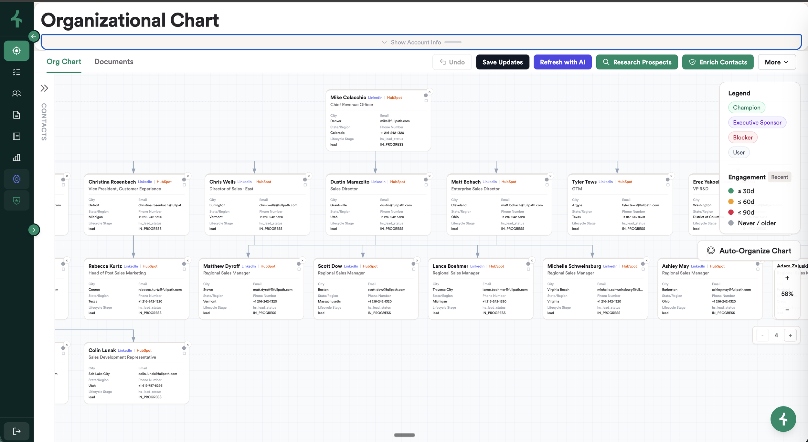
Task: Switch to the Documents tab
Action: (x=114, y=62)
